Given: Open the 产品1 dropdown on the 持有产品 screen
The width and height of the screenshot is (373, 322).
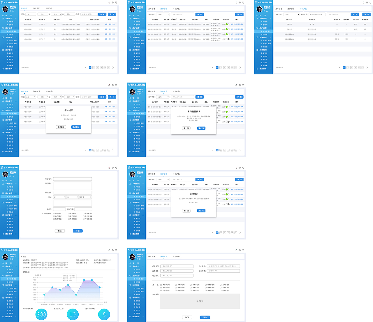Looking at the screenshot, I should [x=291, y=14].
